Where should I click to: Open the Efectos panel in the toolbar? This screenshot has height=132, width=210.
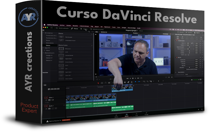click(75, 29)
